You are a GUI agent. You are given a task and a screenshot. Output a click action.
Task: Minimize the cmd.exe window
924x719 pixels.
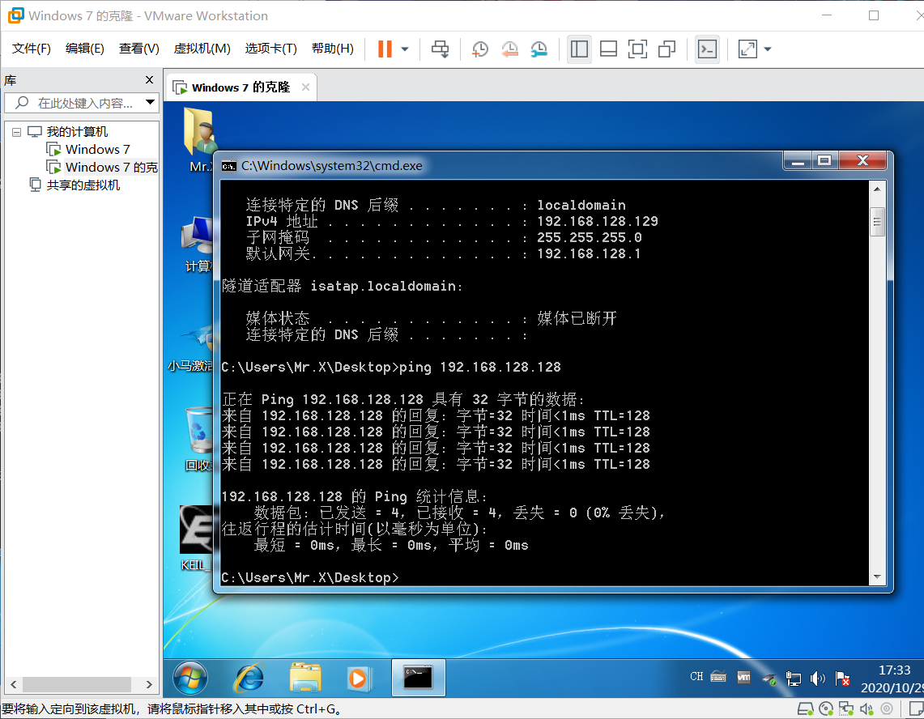[x=798, y=161]
